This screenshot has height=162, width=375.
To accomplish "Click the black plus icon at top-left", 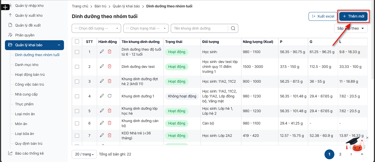I will 5,7.
